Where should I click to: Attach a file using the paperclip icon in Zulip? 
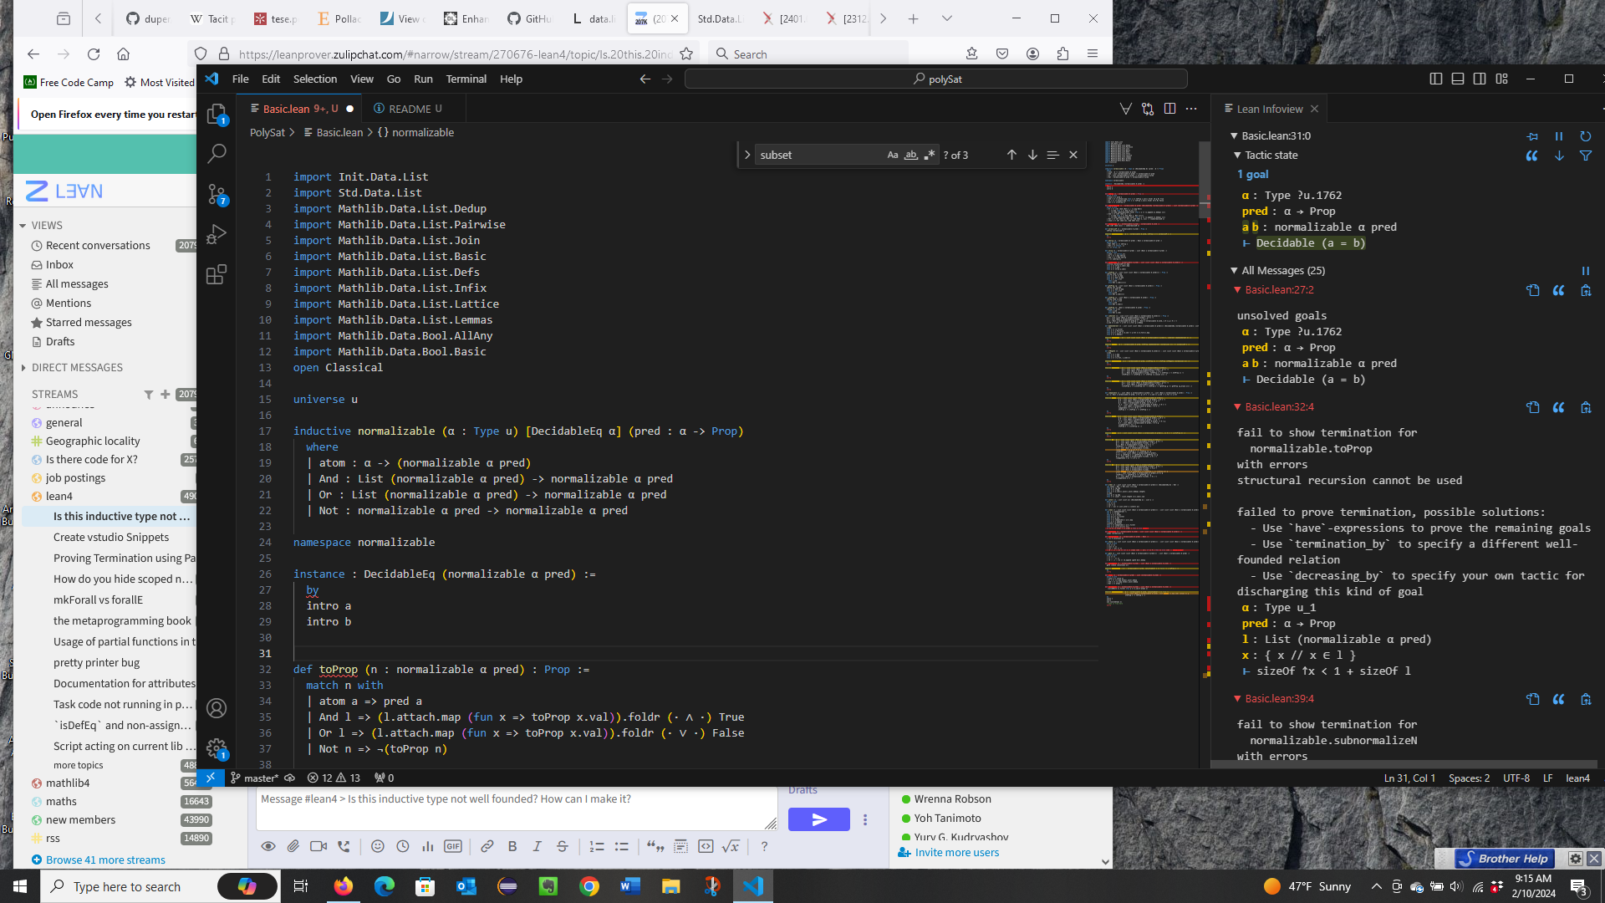click(293, 847)
